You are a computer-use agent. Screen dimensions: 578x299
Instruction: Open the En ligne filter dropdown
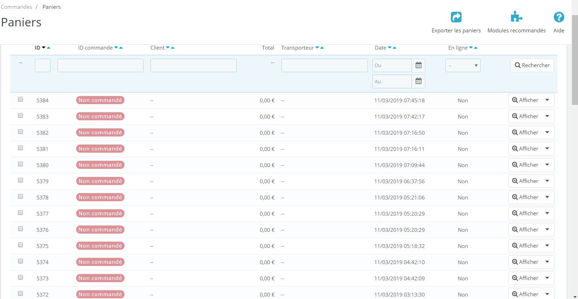463,65
